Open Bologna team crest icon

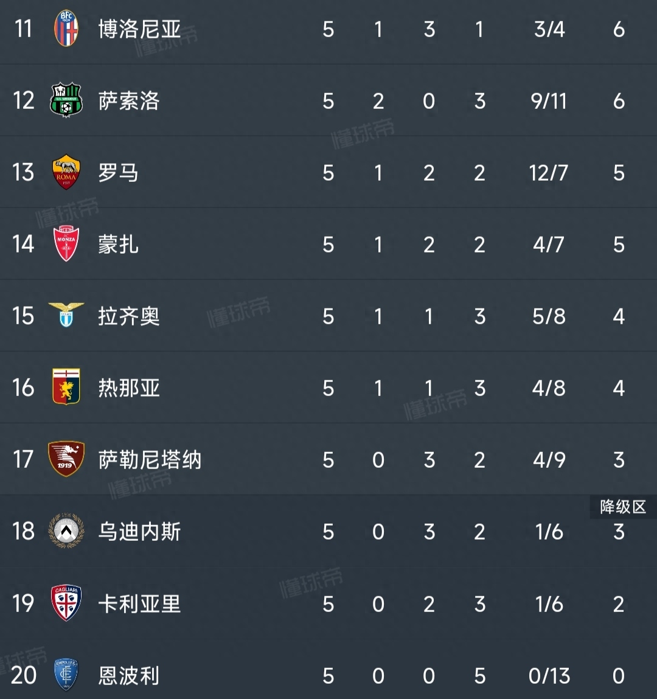(66, 29)
